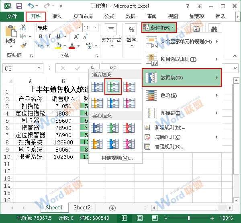This screenshot has width=241, height=223.
Task: Click the Format Painter brush icon
Action: pyautogui.click(x=23, y=46)
